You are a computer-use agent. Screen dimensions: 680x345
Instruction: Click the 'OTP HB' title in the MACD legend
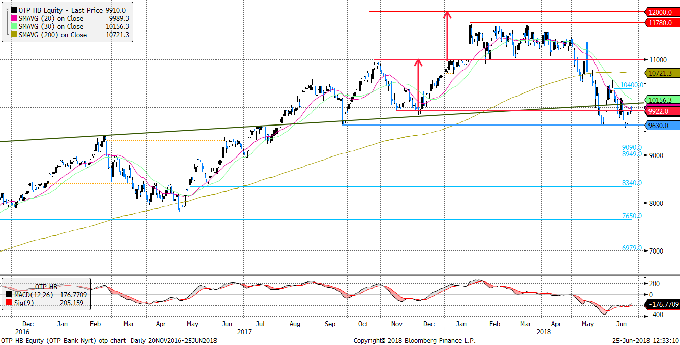pyautogui.click(x=46, y=286)
